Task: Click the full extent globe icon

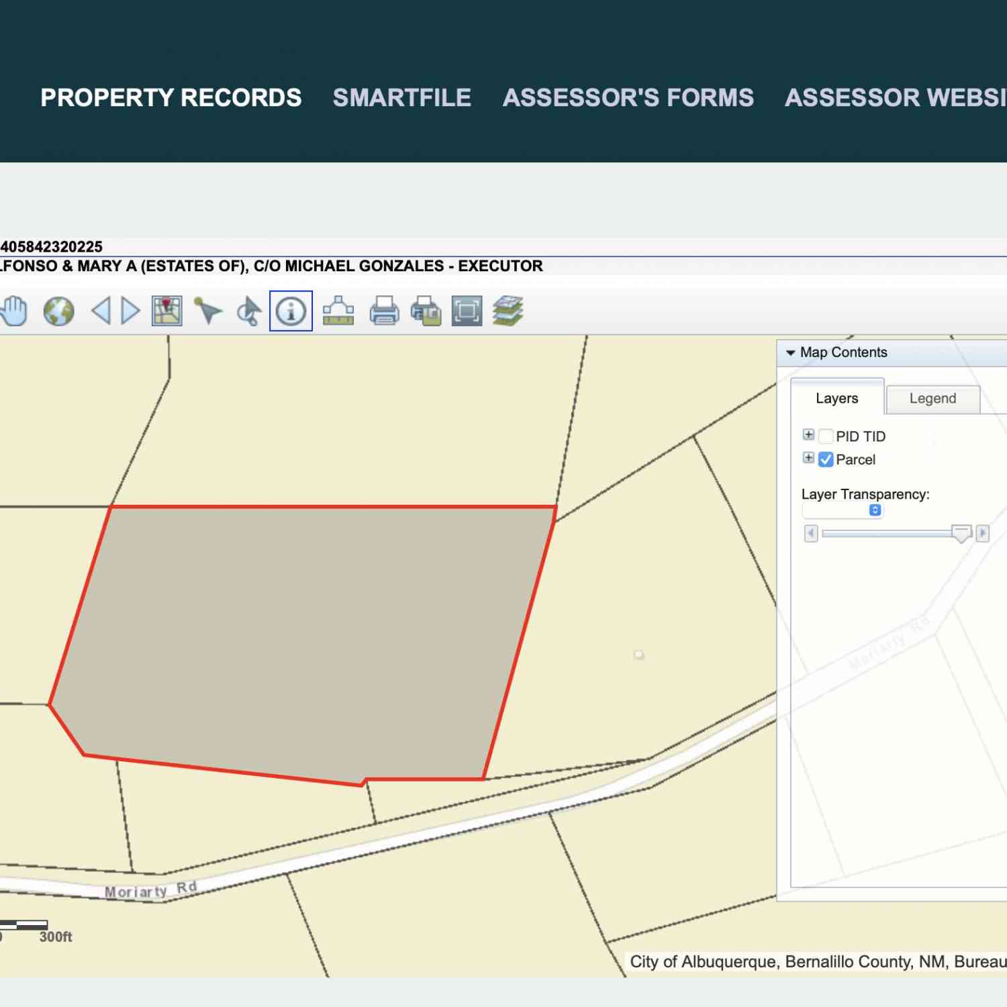Action: click(x=58, y=311)
